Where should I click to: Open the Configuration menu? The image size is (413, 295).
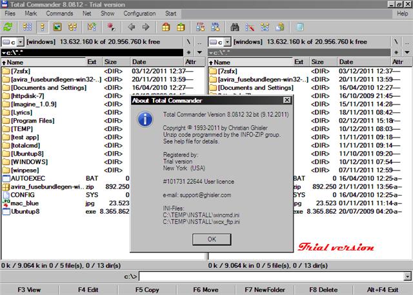139,14
